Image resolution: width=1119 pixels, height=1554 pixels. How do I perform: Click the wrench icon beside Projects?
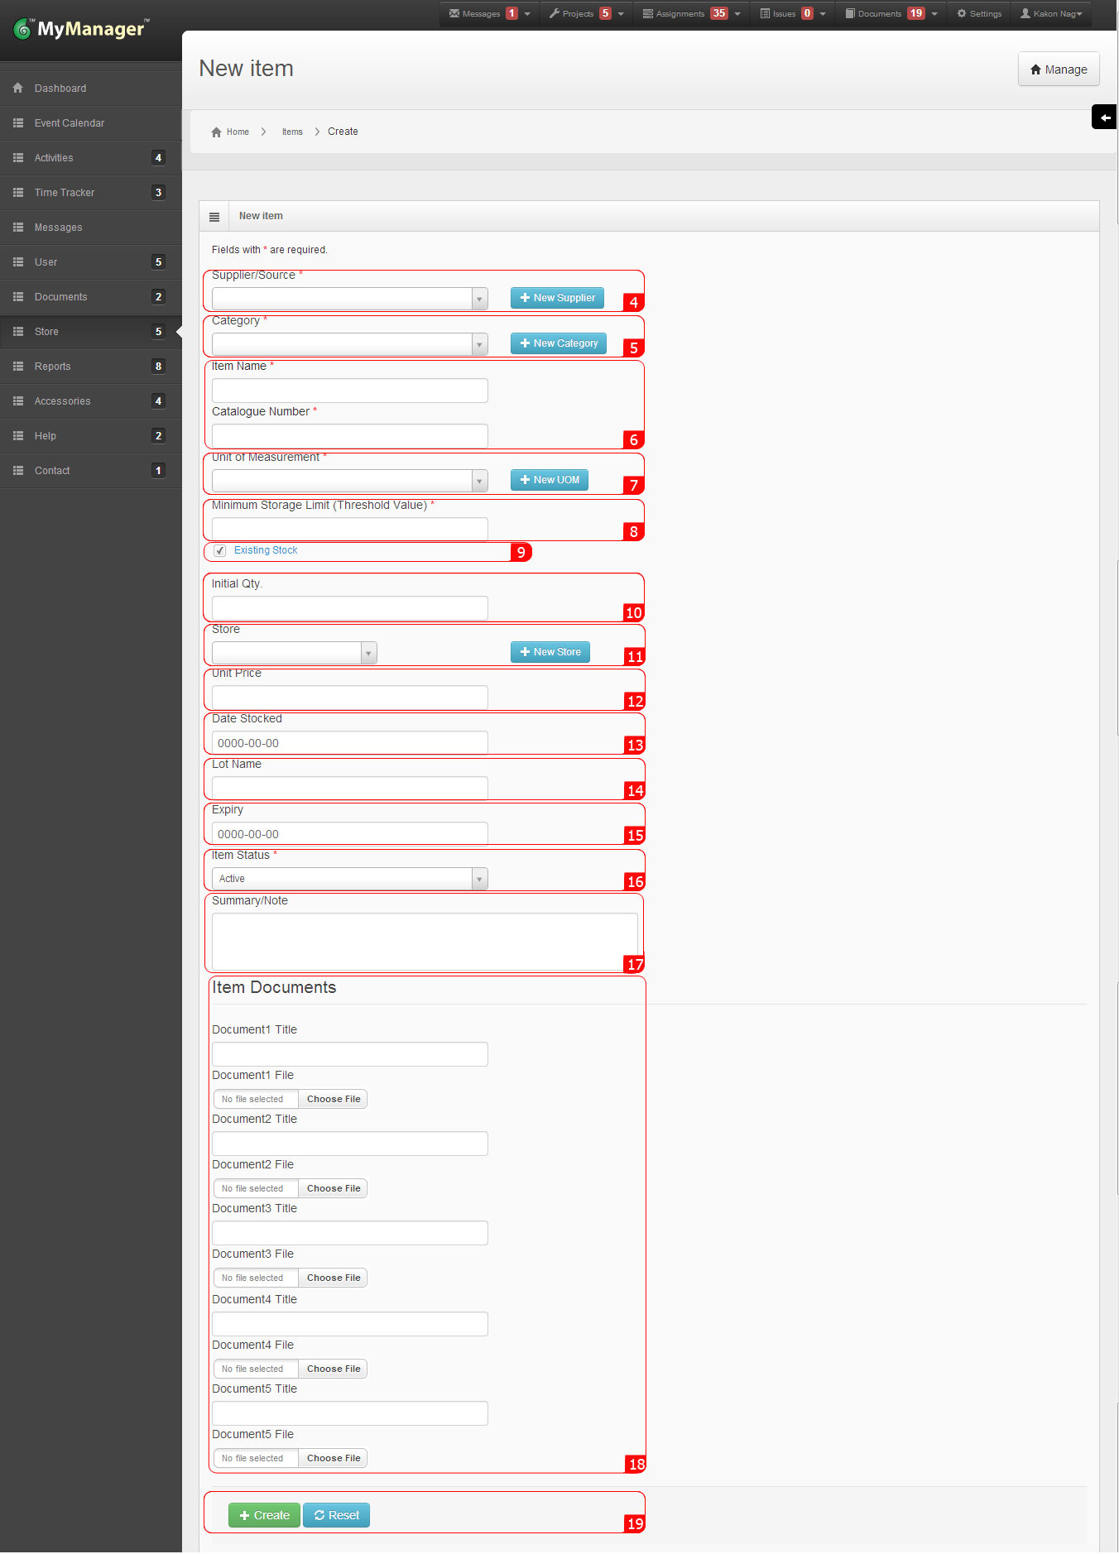click(x=555, y=13)
